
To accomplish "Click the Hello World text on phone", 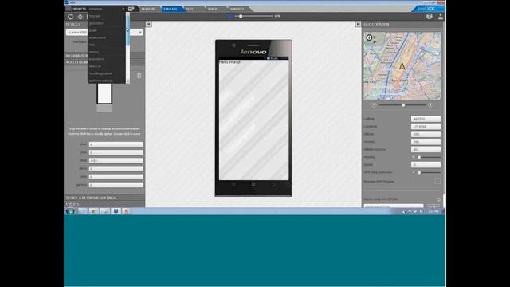I will [230, 62].
